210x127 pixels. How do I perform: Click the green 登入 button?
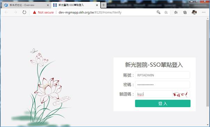tap(163, 103)
